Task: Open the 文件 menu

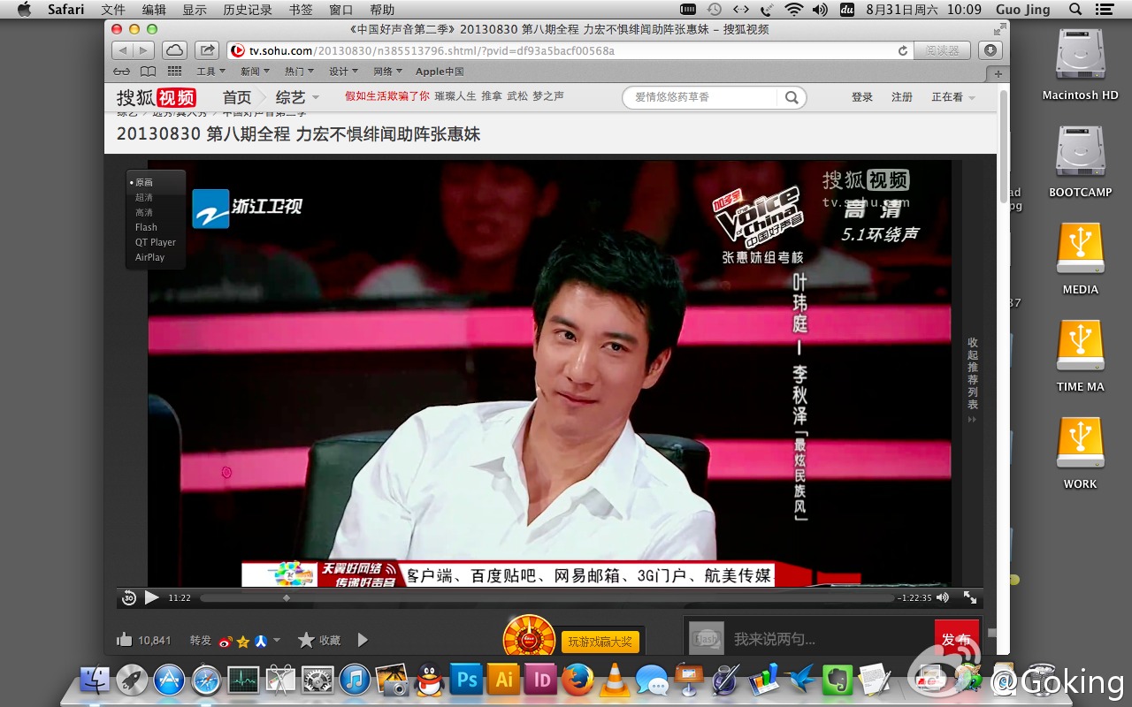Action: (x=113, y=10)
